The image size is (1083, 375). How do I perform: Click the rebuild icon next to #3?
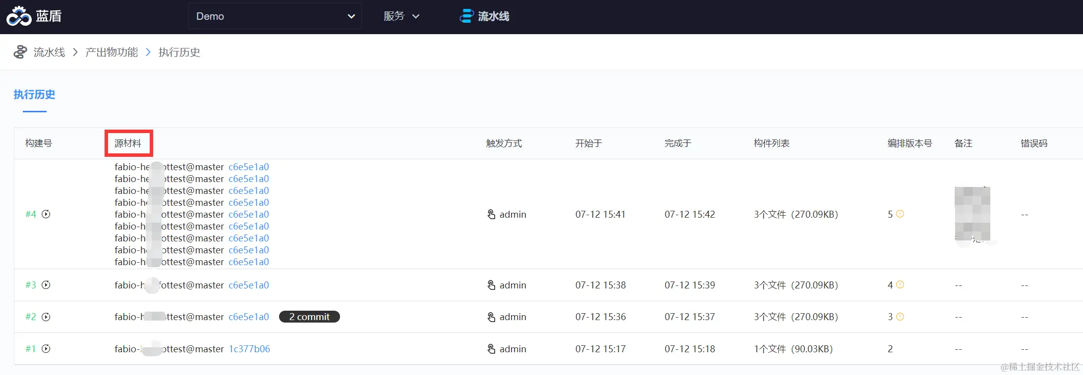(x=46, y=285)
